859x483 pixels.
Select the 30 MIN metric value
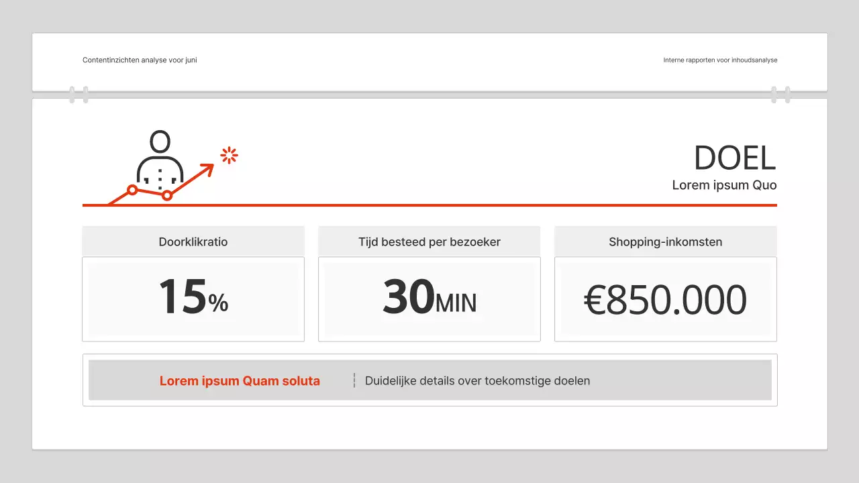pos(429,299)
